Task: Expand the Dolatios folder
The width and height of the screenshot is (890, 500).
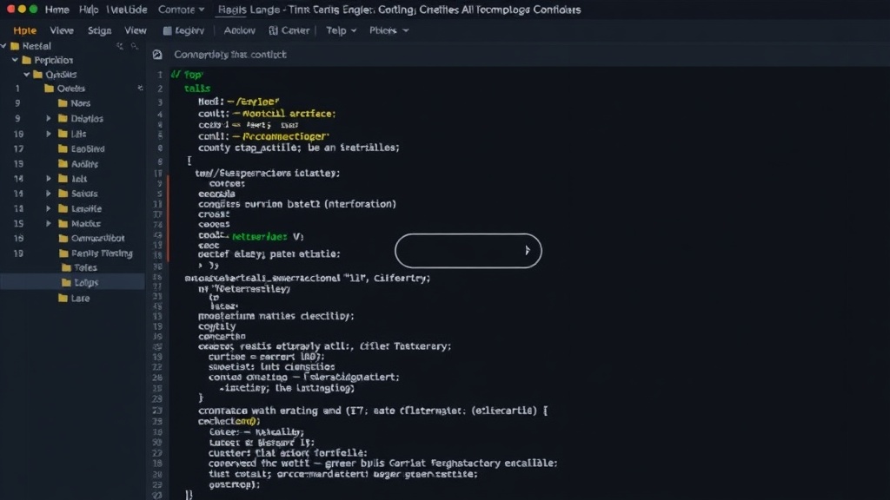Action: tap(49, 118)
